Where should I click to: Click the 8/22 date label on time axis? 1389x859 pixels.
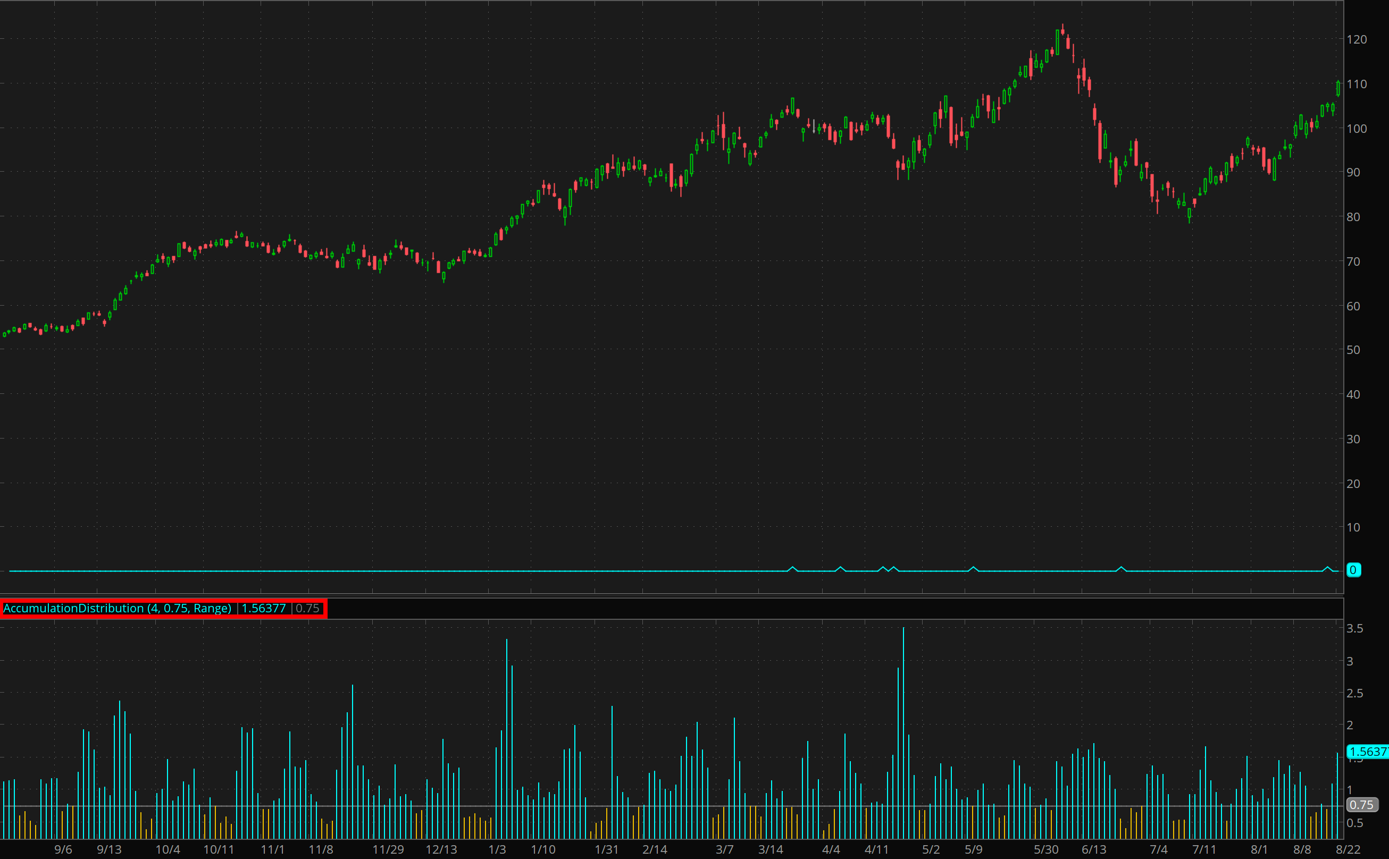tap(1348, 849)
